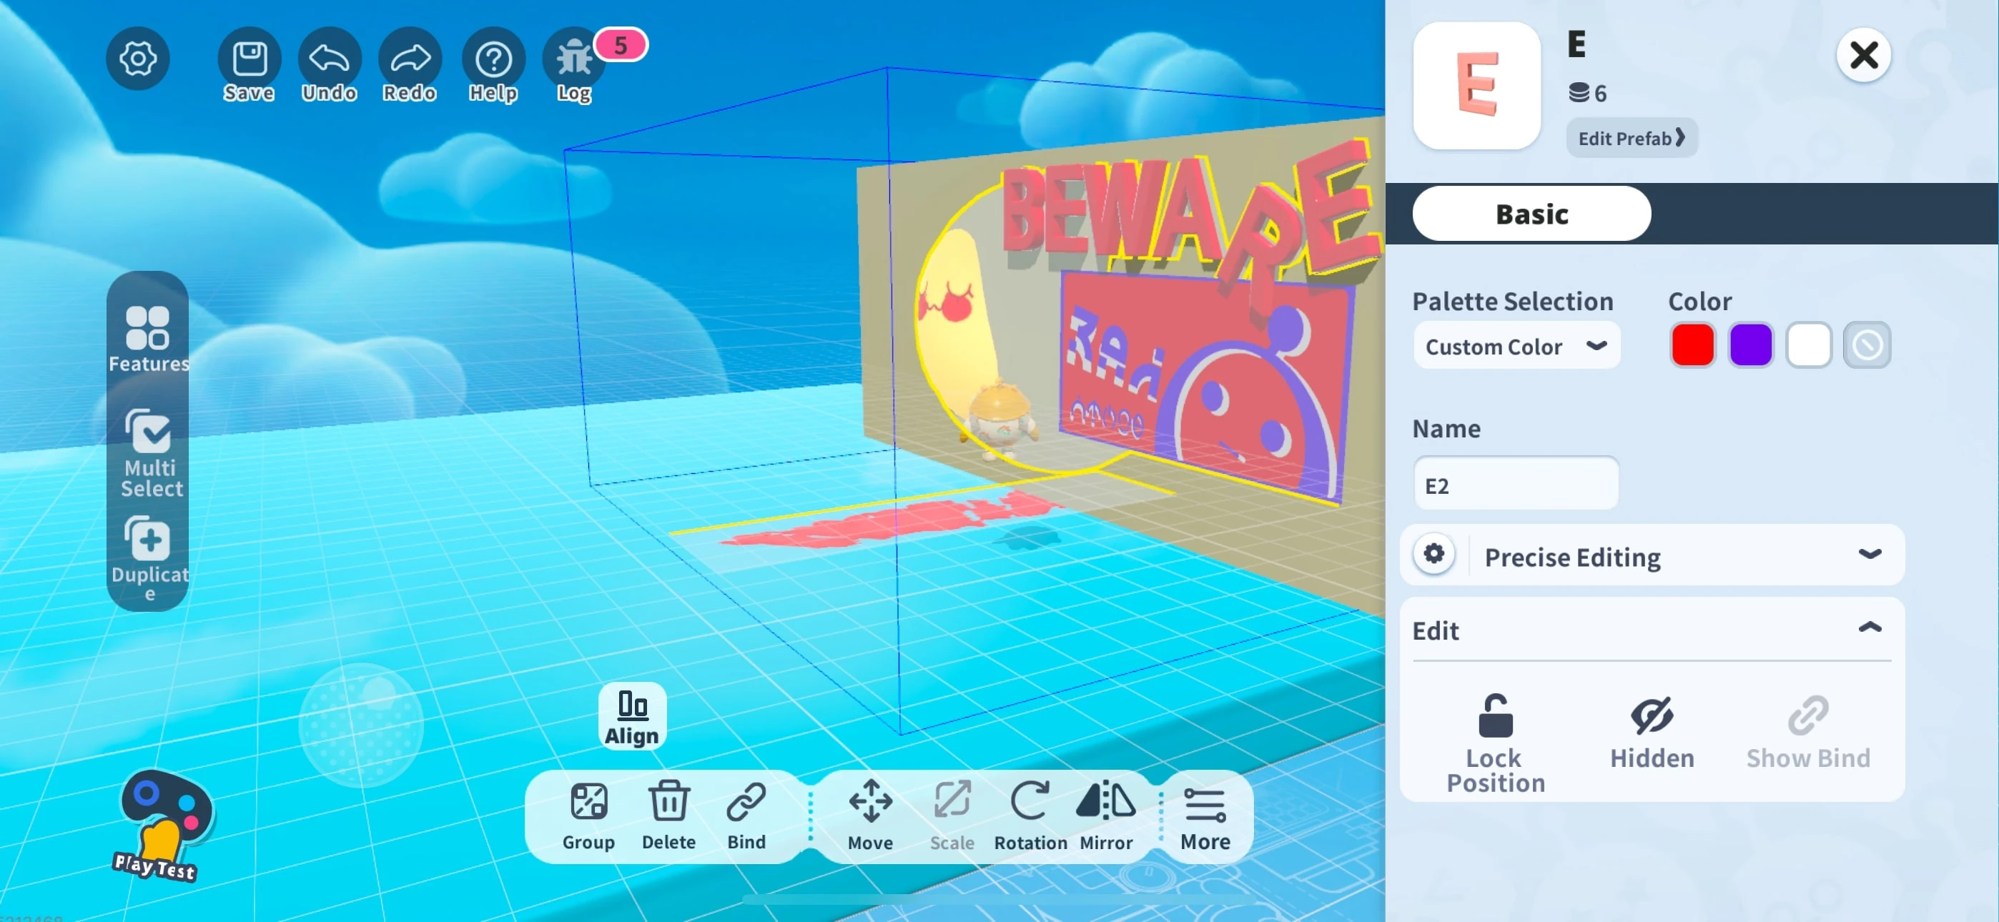Pick the purple color swatch

tap(1750, 345)
